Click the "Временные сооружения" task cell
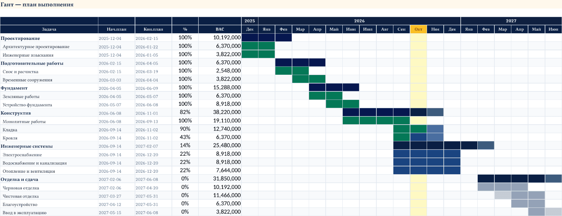Screen dimensions: 562x216 (x=49, y=80)
